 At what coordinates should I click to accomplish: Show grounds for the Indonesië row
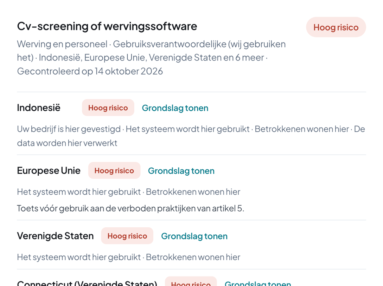tap(175, 108)
